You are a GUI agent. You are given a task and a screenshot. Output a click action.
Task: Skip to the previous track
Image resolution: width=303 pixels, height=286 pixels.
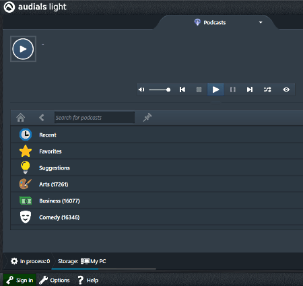pyautogui.click(x=182, y=90)
